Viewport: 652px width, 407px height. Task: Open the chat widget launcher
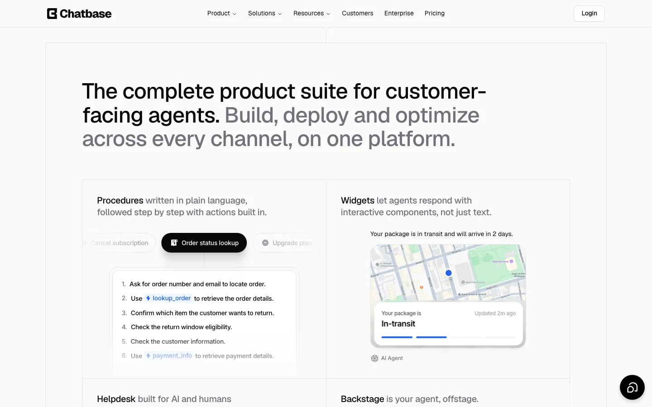click(632, 387)
